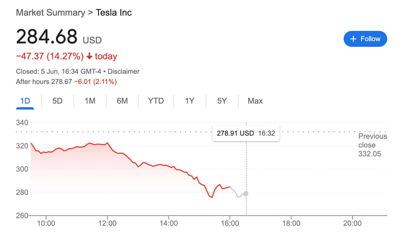This screenshot has width=410, height=240.
Task: Click the 284.68 stock price
Action: [x=47, y=37]
